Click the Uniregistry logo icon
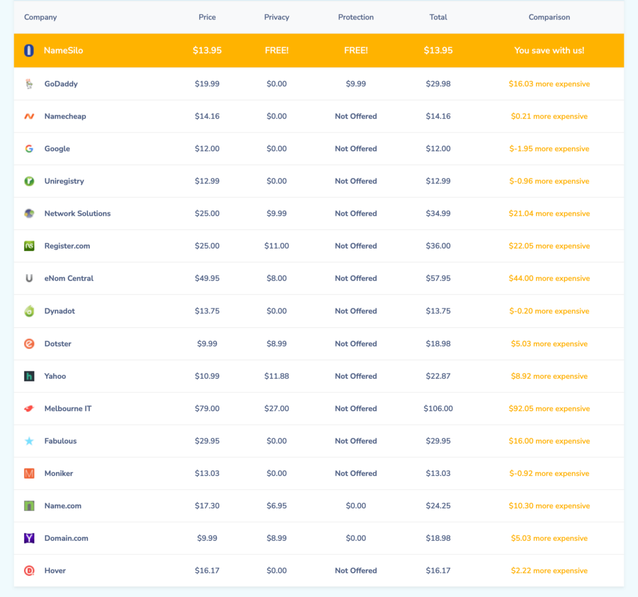 click(x=29, y=181)
